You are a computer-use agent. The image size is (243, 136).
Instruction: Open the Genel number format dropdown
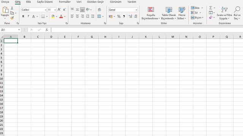[136, 10]
